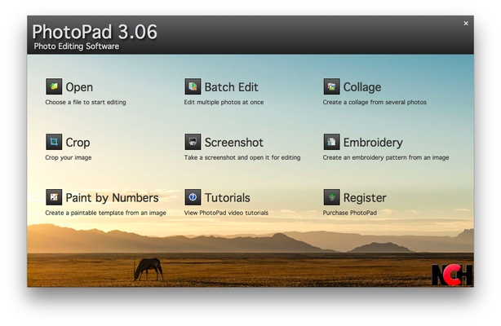Click 'Create a paintable template from an image'

105,213
